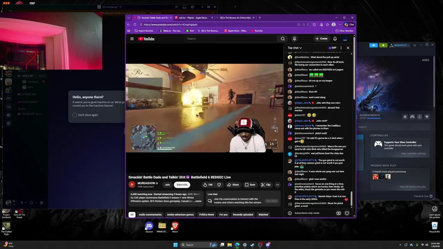Show hidden system tray icons
Viewport: 443px width, 249px height.
tap(400, 245)
